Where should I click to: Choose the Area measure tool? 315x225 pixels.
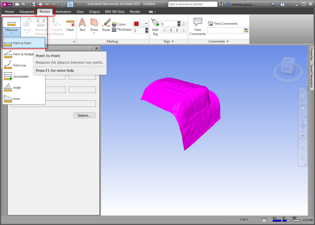16,99
